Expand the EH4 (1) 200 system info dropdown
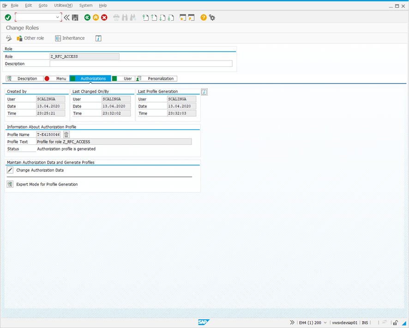The width and height of the screenshot is (409, 328). (325, 322)
